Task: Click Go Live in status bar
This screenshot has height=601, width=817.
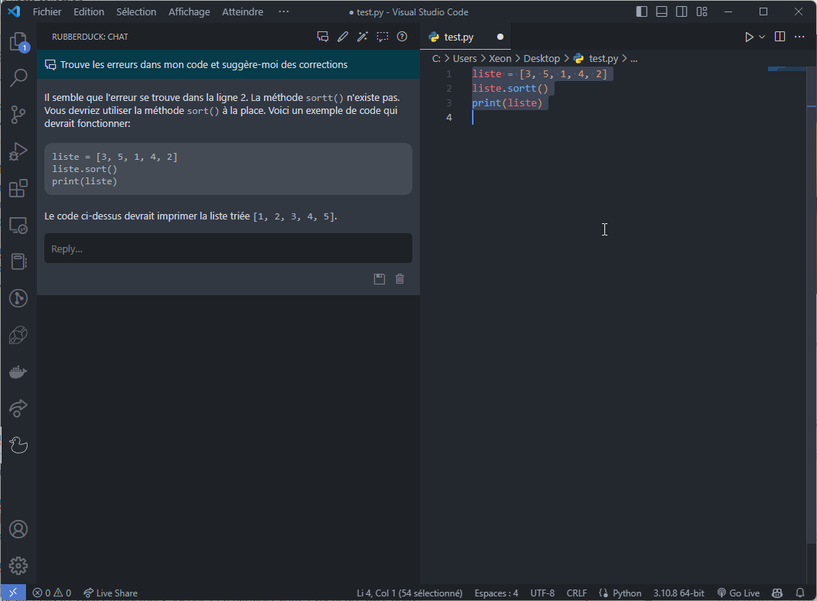Action: tap(738, 593)
